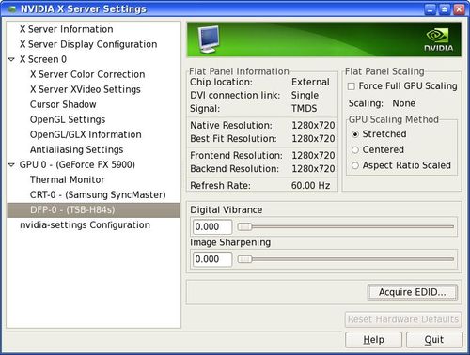Select X Screen 0 in the tree
470x355 pixels.
click(43, 59)
